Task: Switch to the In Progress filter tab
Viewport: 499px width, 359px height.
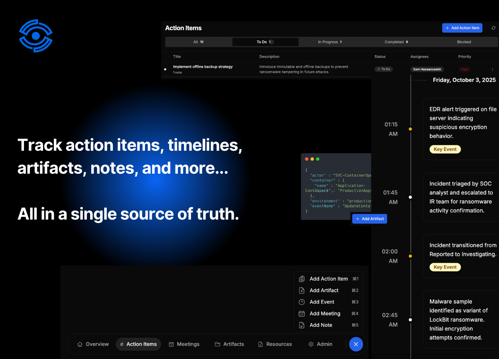Action: click(x=330, y=42)
